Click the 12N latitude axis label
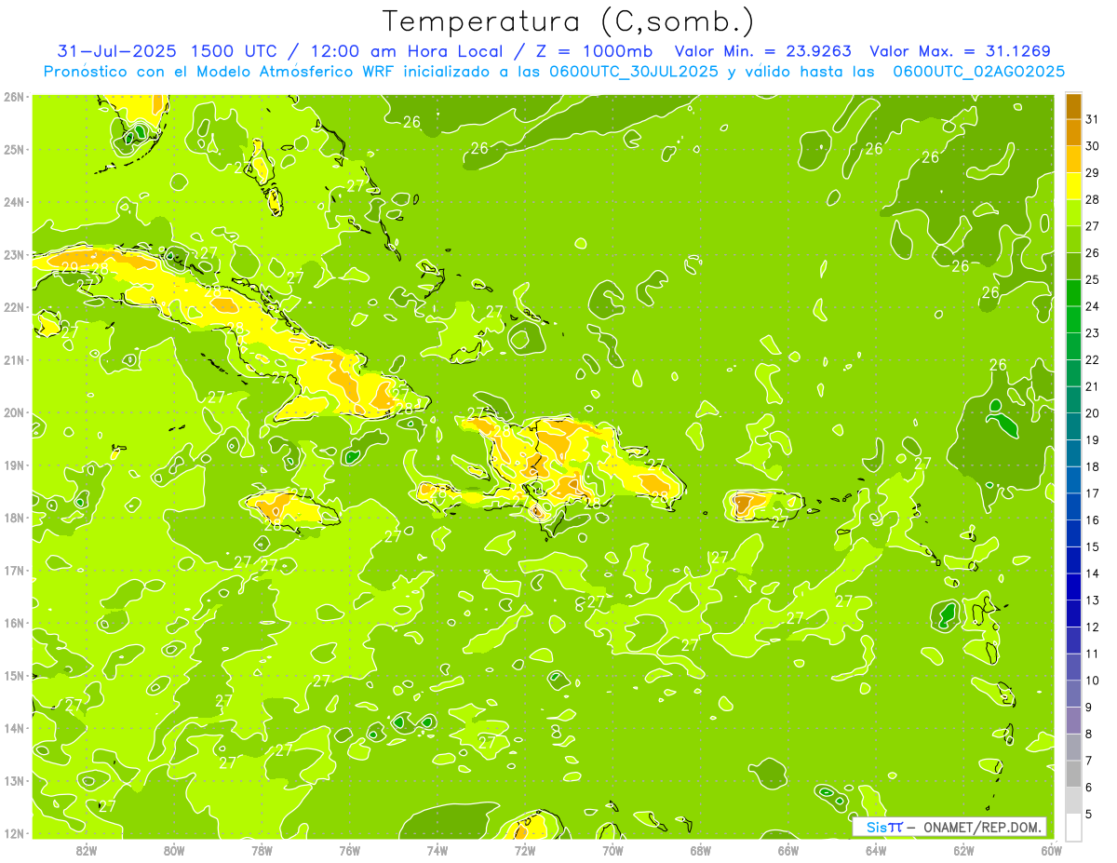This screenshot has height=863, width=1117. (x=13, y=834)
